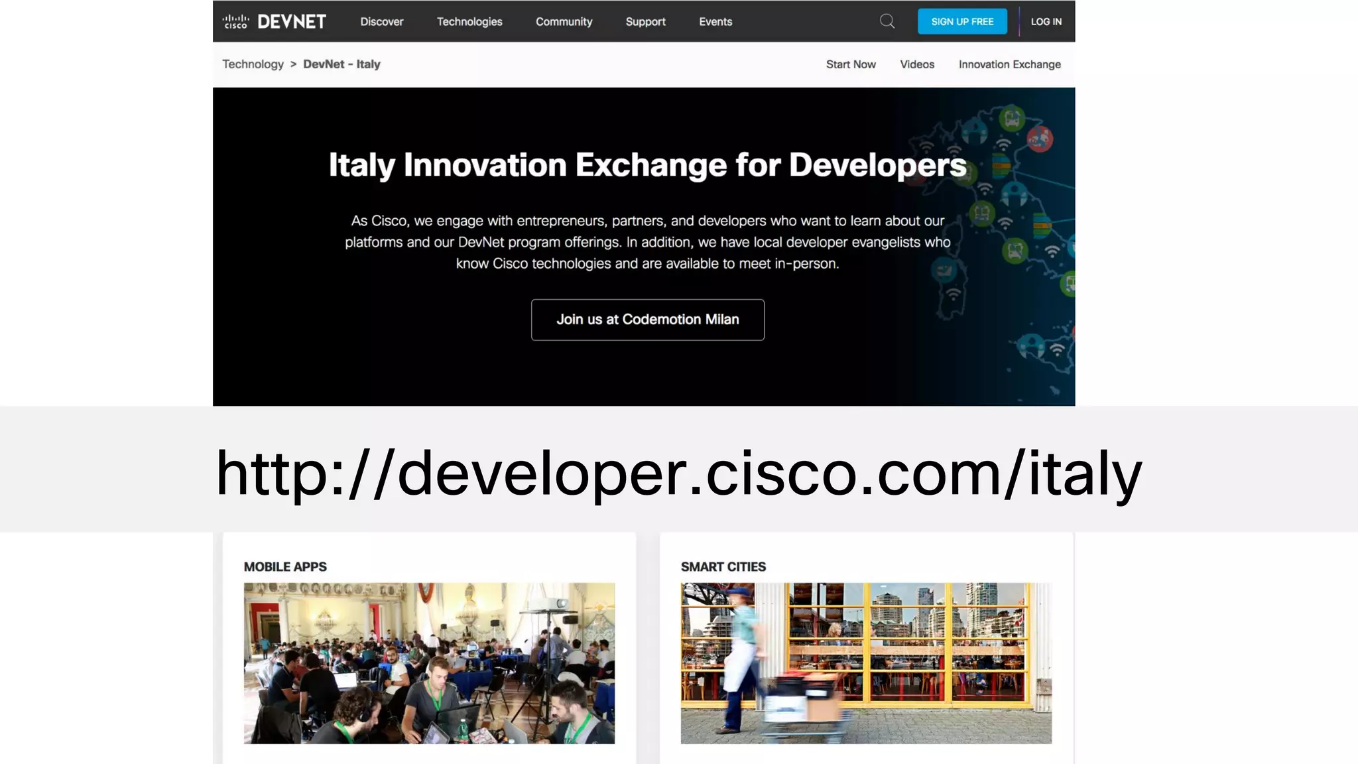Click the SIGN UP FREE button
This screenshot has width=1358, height=764.
click(x=962, y=21)
